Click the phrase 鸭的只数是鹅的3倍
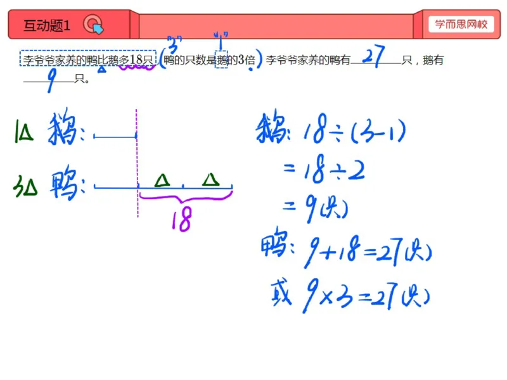Image resolution: width=507 pixels, height=380 pixels. (x=210, y=60)
